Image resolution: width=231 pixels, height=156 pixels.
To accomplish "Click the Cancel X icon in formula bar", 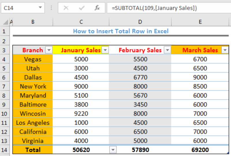I will (66, 8).
